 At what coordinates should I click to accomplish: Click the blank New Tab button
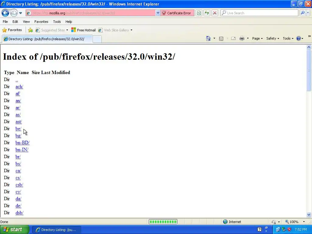click(x=97, y=39)
